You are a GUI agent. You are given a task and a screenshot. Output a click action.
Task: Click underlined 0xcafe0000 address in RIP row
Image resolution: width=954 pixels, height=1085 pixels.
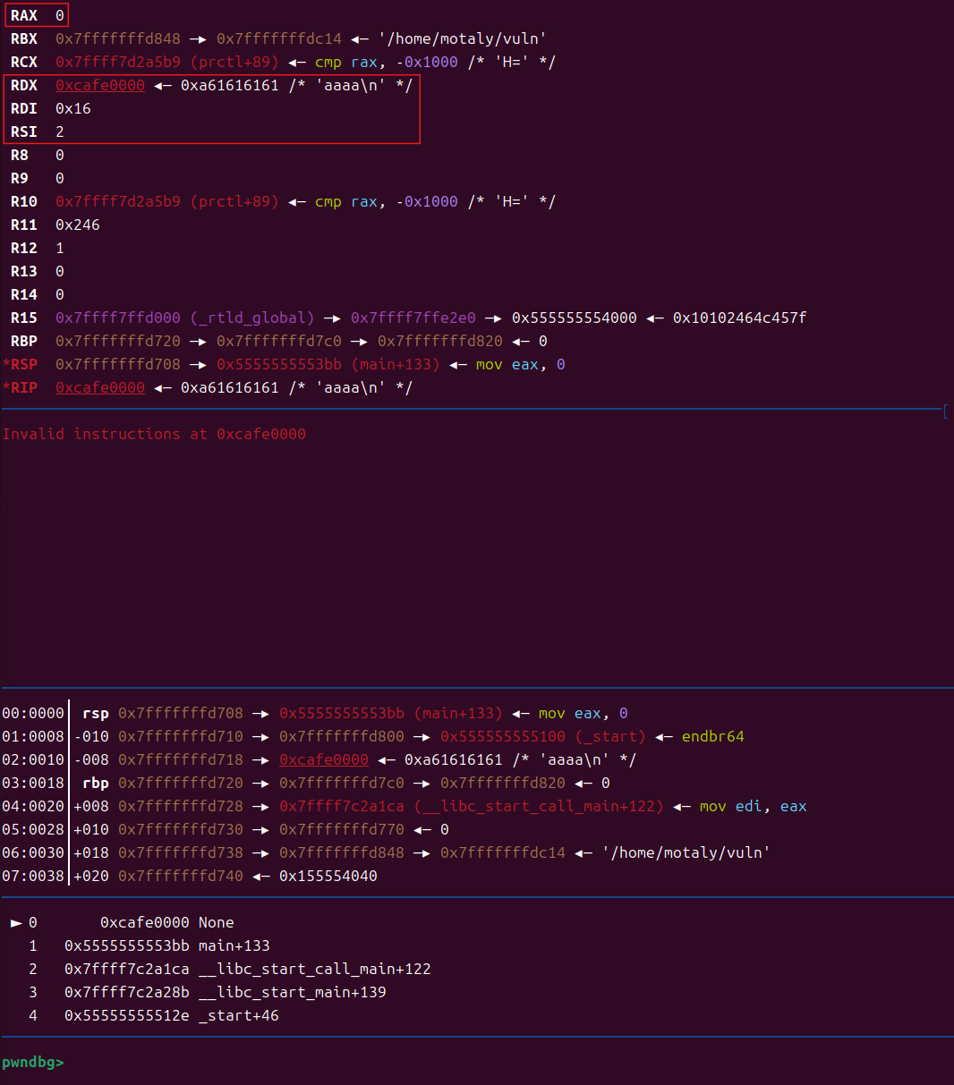pyautogui.click(x=99, y=387)
